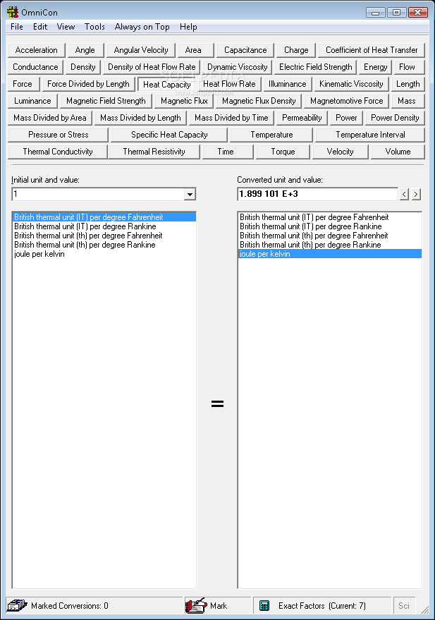Screen dimensions: 435x620
Task: Pick the Dynamic Viscosity category
Action: pyautogui.click(x=238, y=67)
